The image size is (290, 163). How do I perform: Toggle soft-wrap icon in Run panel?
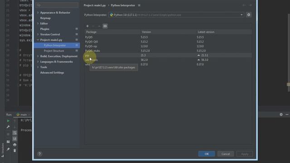14,133
